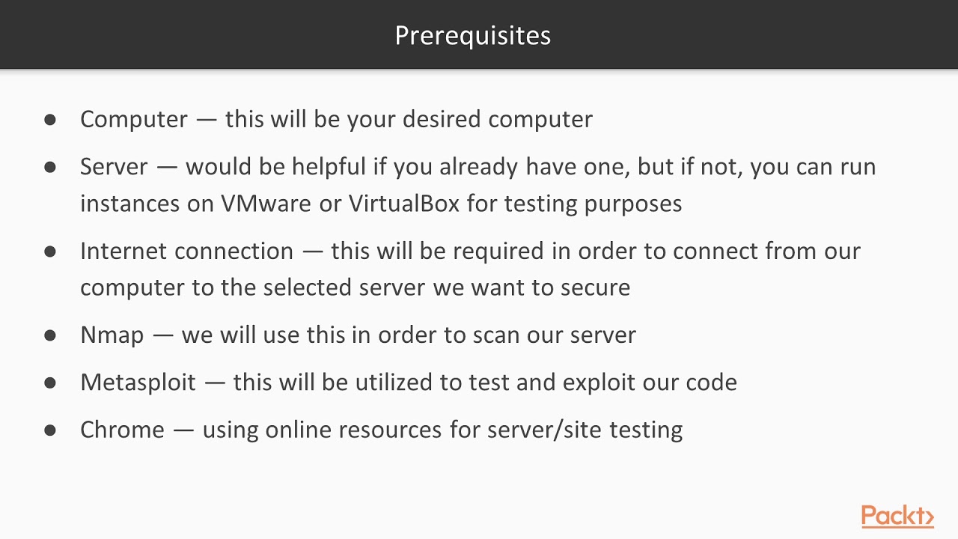Click the bullet next to Internet connection
The image size is (958, 539).
[x=50, y=251]
